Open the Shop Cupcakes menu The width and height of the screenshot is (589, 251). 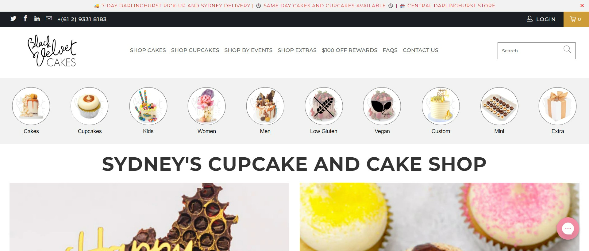[195, 50]
